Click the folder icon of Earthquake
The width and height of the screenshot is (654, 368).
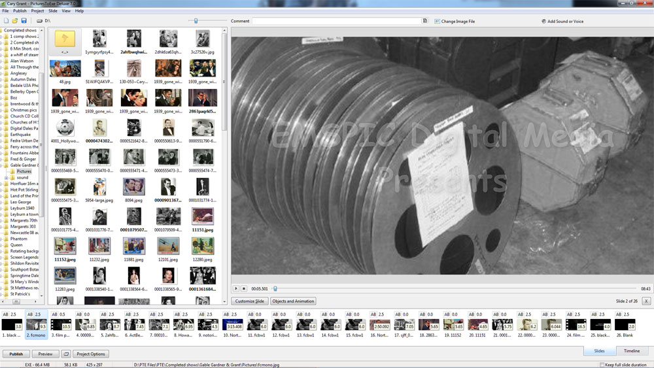point(6,135)
